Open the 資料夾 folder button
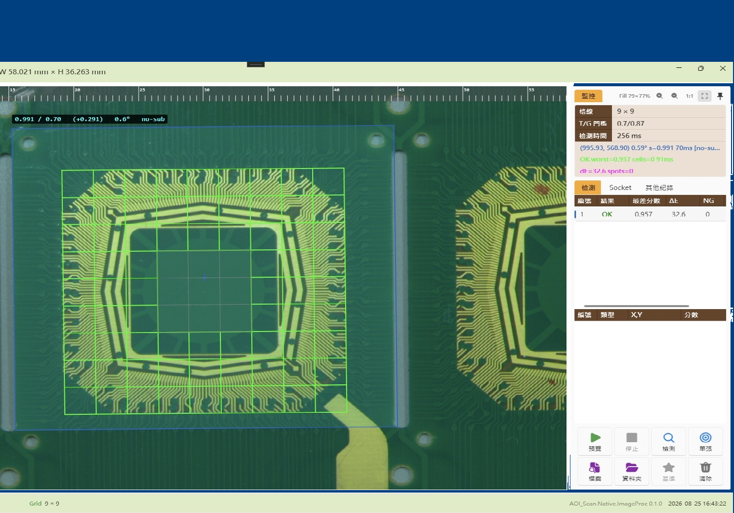The height and width of the screenshot is (513, 734). pyautogui.click(x=632, y=471)
